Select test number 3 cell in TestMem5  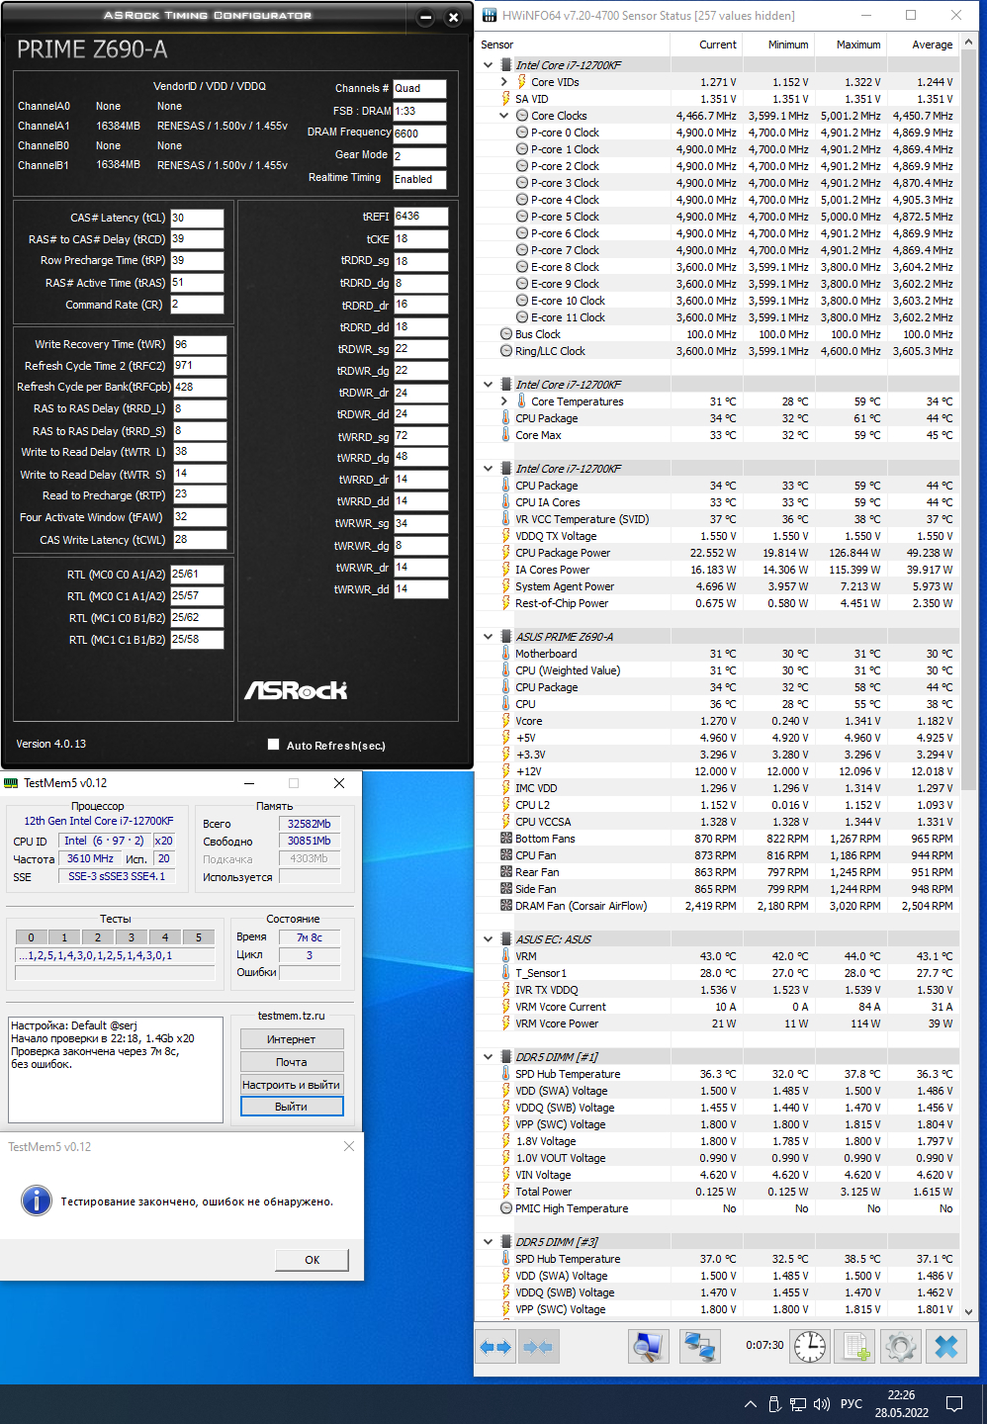(131, 937)
